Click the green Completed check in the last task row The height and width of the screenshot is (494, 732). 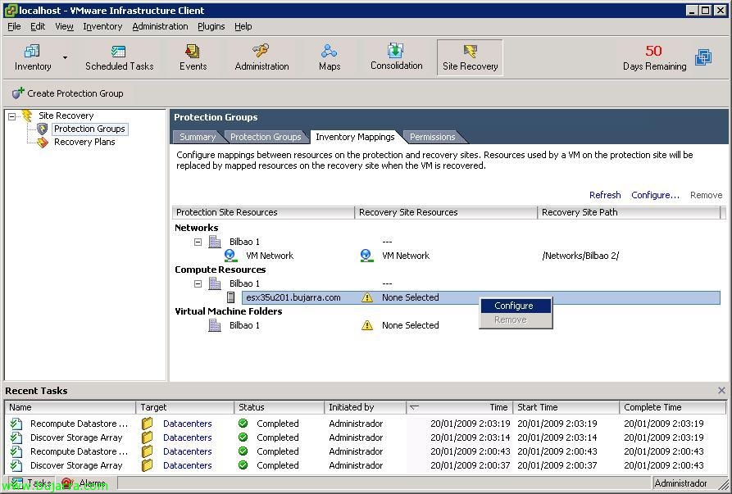tap(243, 465)
